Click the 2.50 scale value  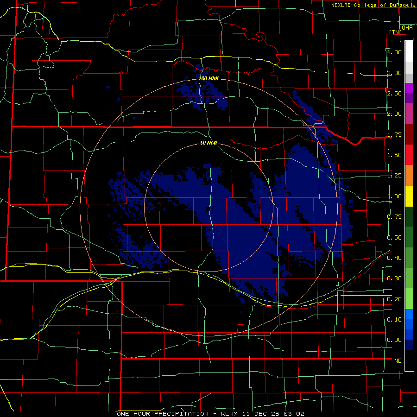pyautogui.click(x=394, y=93)
